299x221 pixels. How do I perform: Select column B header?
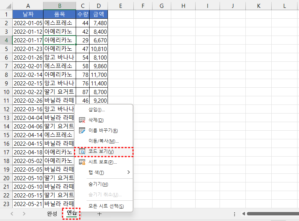click(59, 6)
